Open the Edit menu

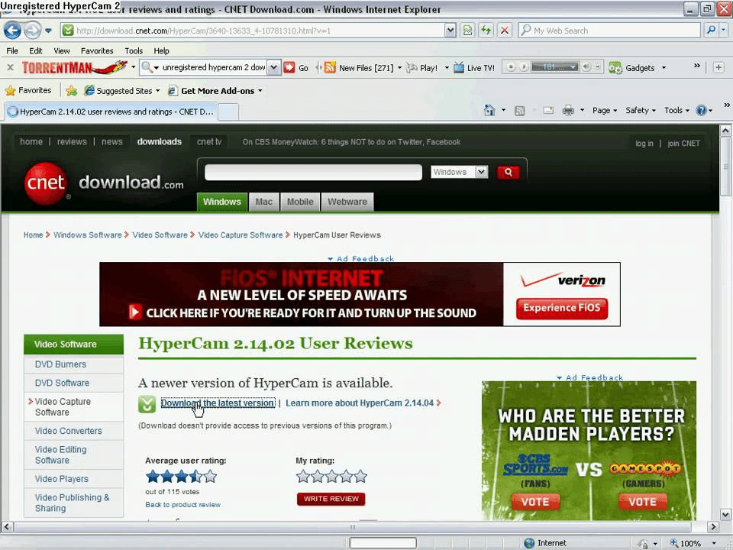36,50
